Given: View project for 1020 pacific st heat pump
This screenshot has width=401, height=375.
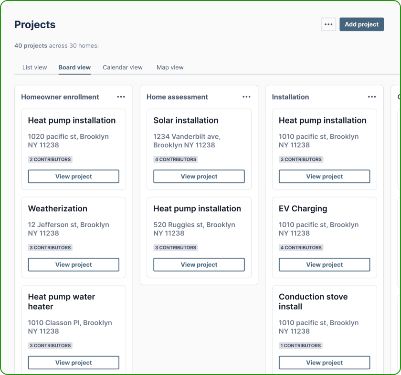Looking at the screenshot, I should [74, 176].
